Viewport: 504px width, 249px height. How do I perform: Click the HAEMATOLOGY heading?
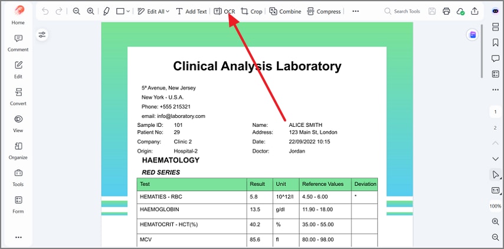click(x=171, y=160)
